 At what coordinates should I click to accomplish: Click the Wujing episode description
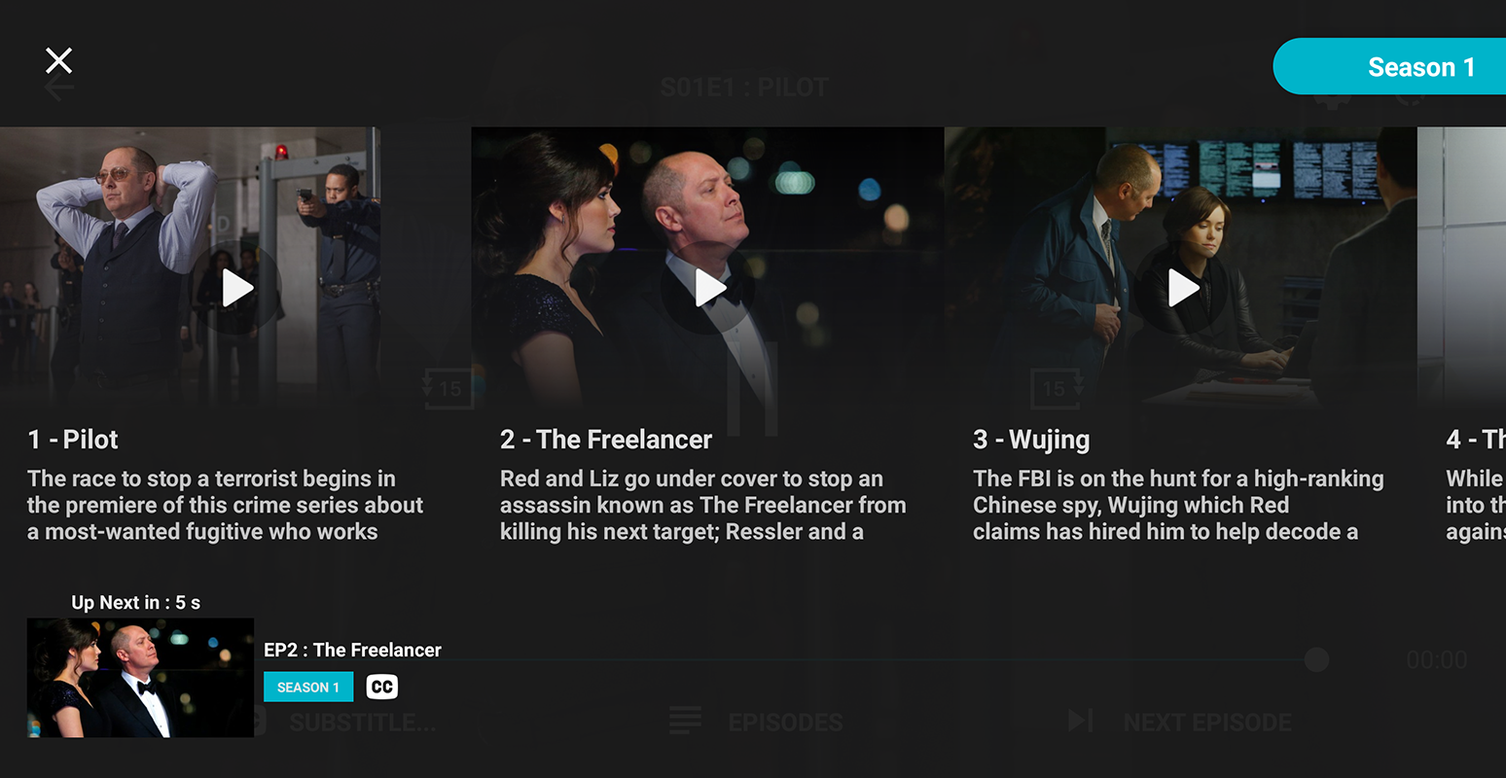tap(1178, 505)
